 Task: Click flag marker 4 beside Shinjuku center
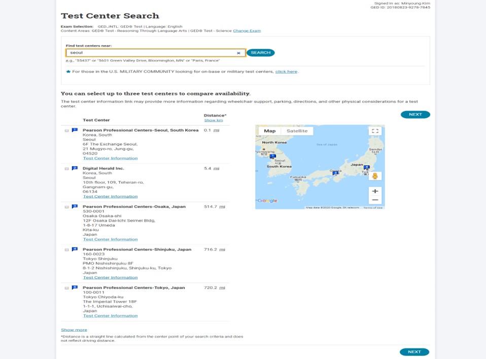(x=75, y=249)
